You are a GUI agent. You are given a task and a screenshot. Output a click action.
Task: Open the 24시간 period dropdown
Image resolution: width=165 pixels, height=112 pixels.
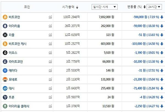pos(154,7)
